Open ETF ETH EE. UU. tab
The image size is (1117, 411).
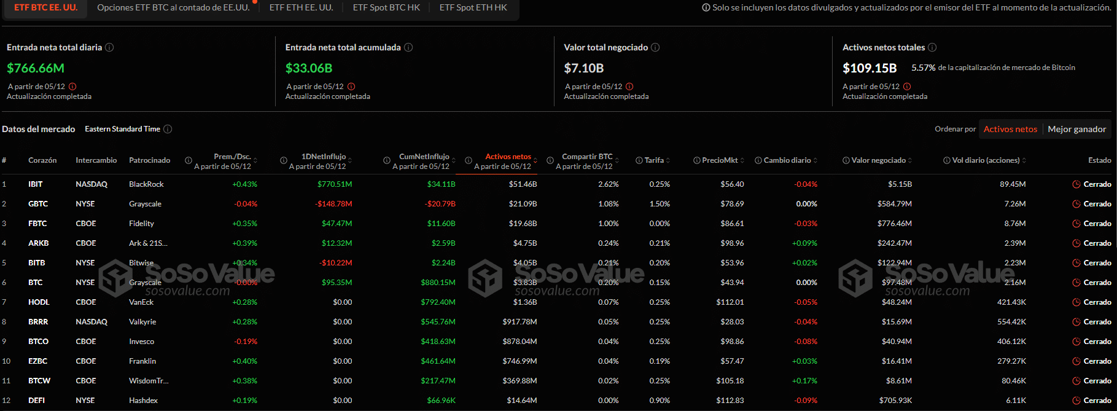tap(301, 7)
